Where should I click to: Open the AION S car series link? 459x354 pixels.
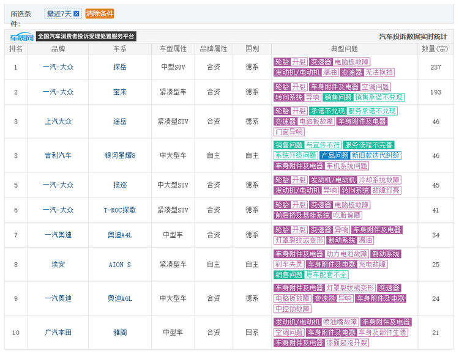pyautogui.click(x=120, y=265)
